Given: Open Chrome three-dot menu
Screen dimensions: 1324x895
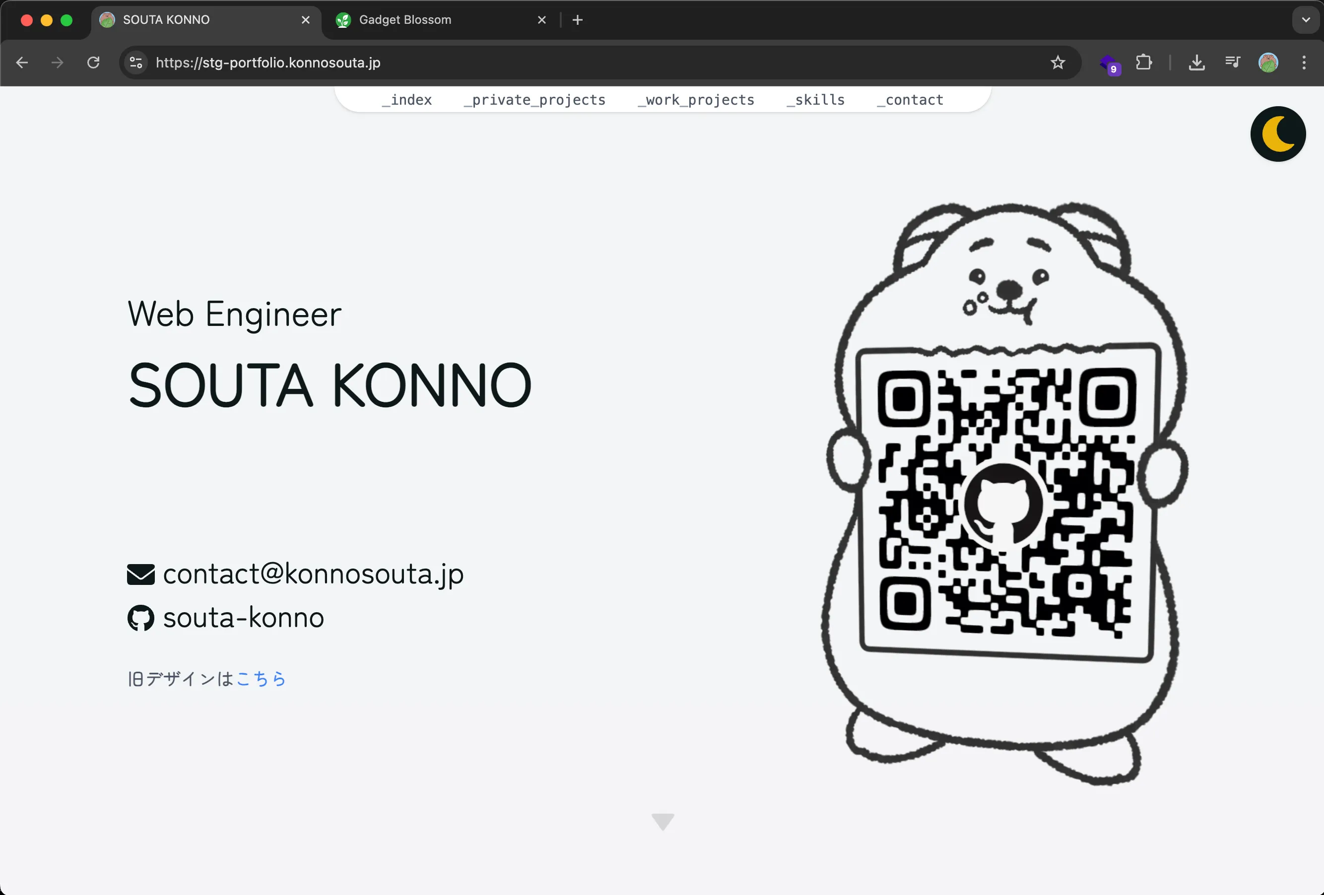Looking at the screenshot, I should click(1304, 63).
